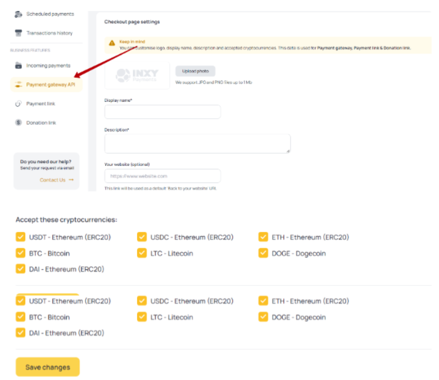439x380 pixels.
Task: Open Transactions history from the sidebar
Action: click(x=49, y=33)
